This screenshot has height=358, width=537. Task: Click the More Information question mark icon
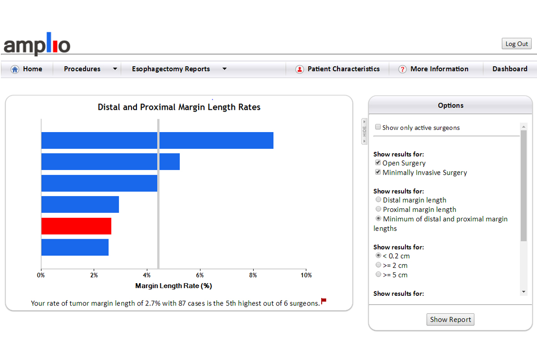(402, 69)
